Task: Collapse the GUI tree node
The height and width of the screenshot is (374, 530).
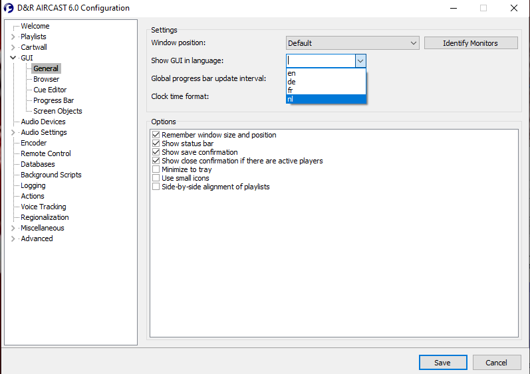Action: pos(13,58)
